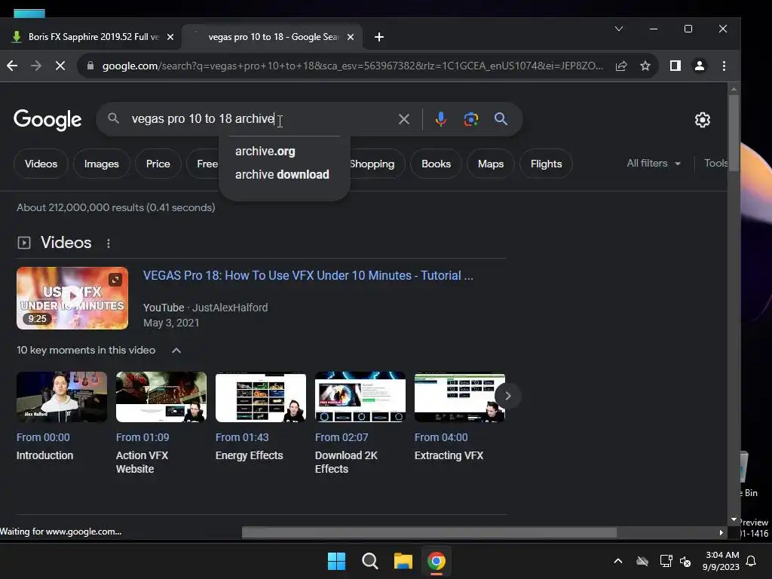The width and height of the screenshot is (772, 579).
Task: Click Chrome icon in taskbar
Action: tap(437, 561)
